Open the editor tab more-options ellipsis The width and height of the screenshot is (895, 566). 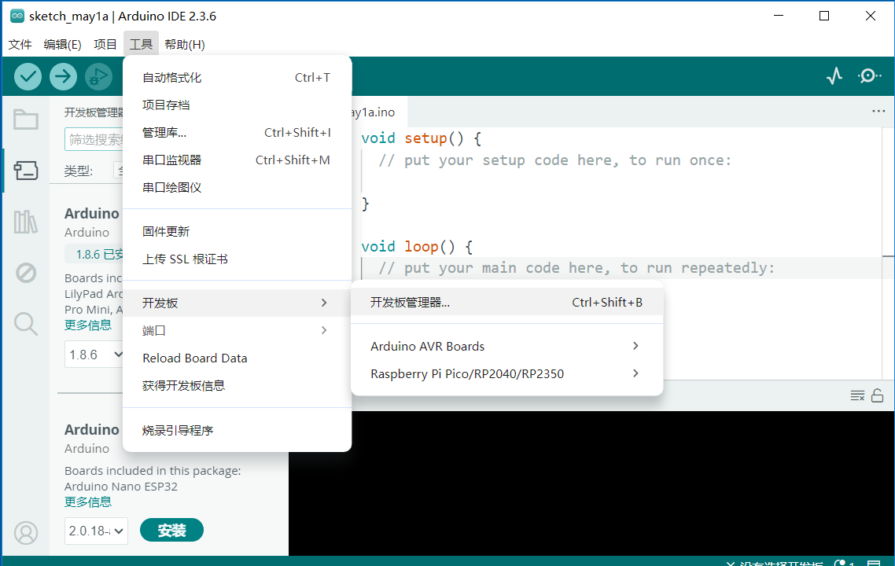click(x=878, y=112)
